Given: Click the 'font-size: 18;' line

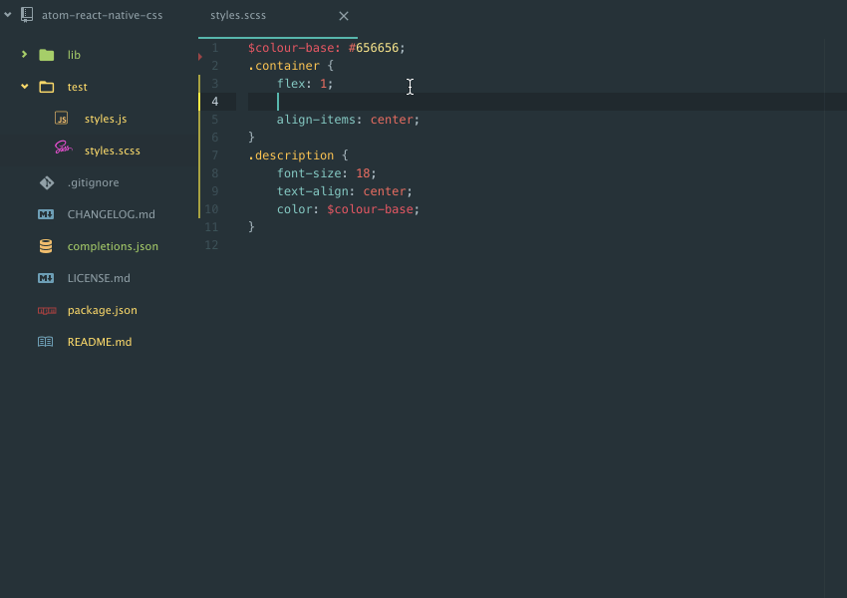Looking at the screenshot, I should pos(327,173).
